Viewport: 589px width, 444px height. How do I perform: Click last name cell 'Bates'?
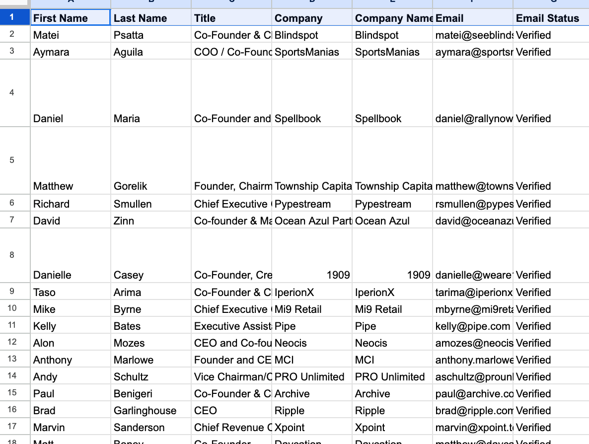(x=151, y=325)
